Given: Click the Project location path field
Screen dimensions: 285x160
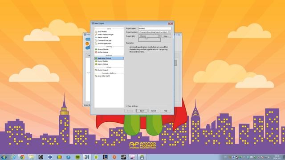Looking at the screenshot, I should (153, 32).
